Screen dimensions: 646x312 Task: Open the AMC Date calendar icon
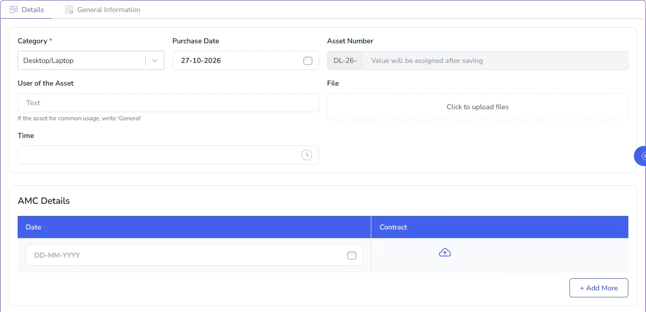tap(352, 255)
